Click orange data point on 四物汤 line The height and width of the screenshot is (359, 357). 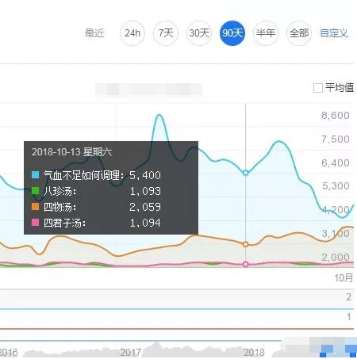[x=245, y=244]
